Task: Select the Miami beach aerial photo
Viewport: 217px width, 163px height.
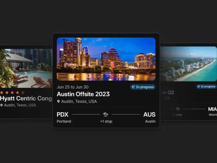Action: tap(189, 64)
